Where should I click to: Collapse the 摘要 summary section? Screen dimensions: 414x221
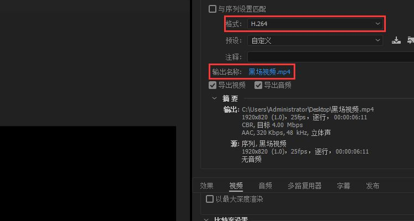214,98
